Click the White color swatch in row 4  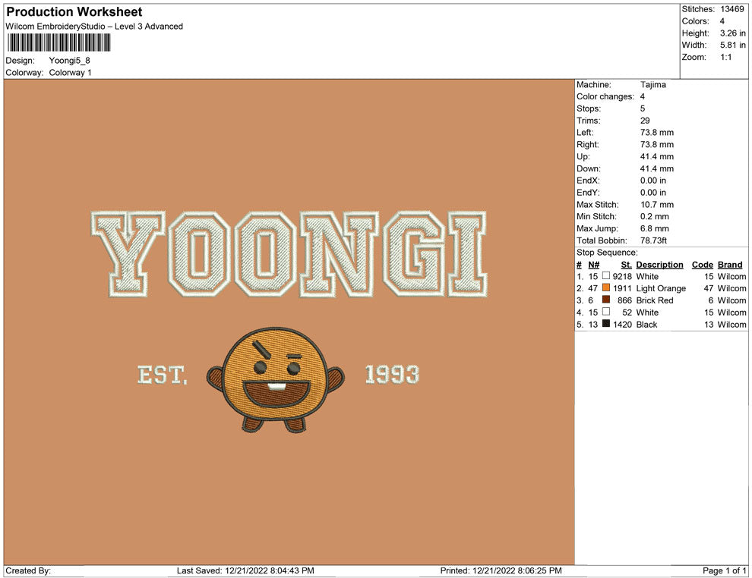606,312
